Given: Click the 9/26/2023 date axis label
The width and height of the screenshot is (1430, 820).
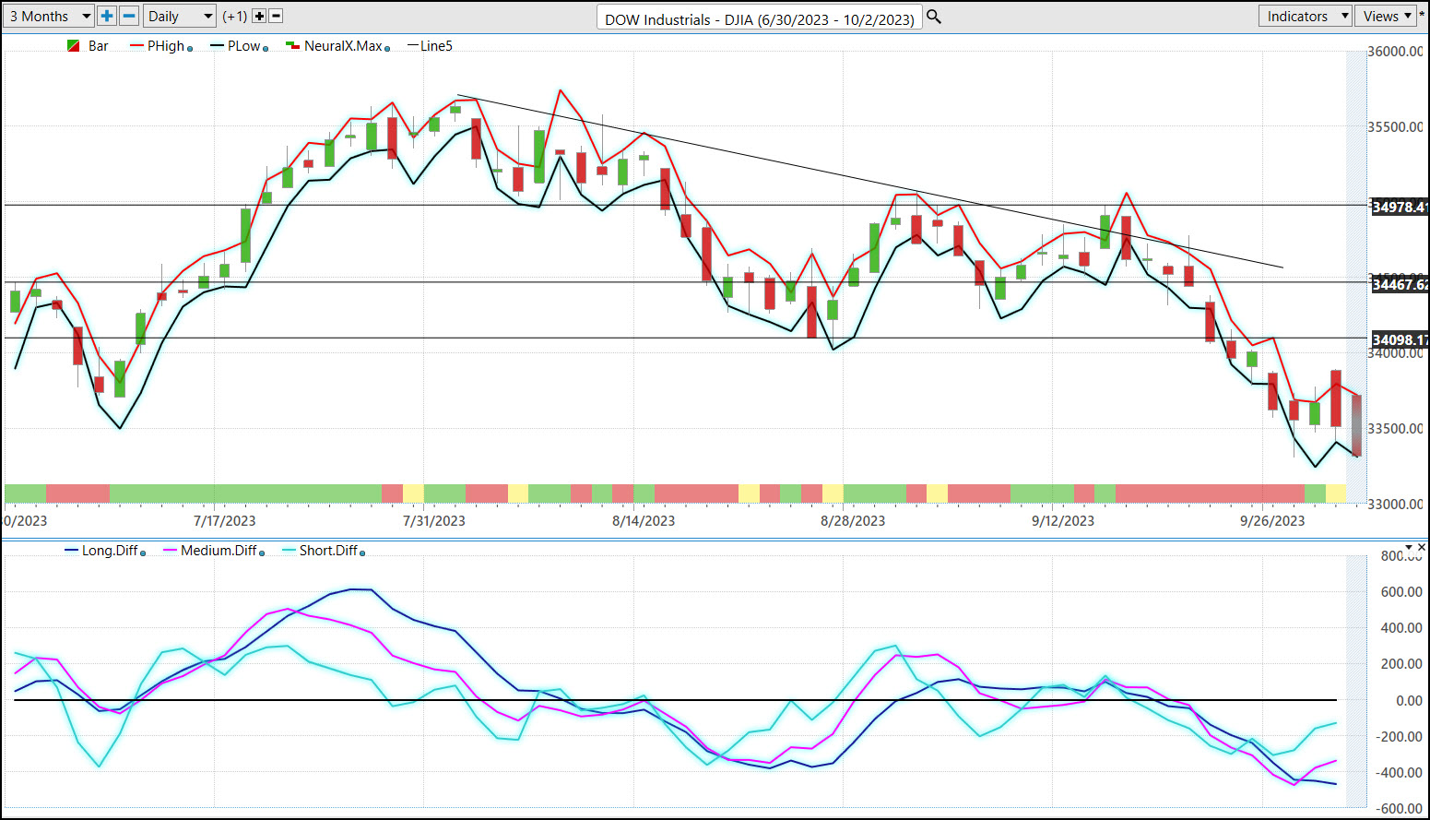Looking at the screenshot, I should [x=1272, y=521].
